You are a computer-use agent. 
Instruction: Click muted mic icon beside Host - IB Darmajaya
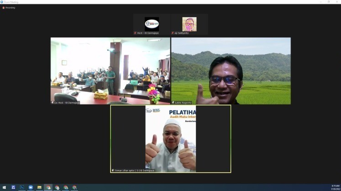pos(135,33)
